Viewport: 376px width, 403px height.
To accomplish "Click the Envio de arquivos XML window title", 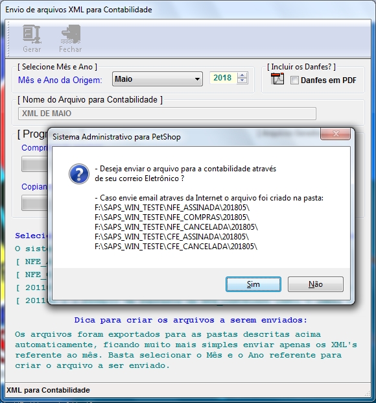I will (x=78, y=10).
